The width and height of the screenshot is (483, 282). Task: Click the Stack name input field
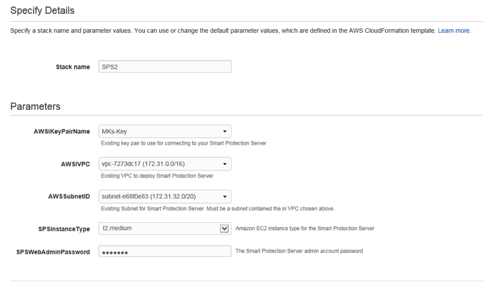[164, 67]
